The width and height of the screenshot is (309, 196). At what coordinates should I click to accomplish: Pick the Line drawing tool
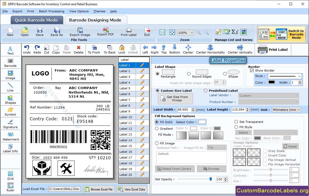point(10,87)
